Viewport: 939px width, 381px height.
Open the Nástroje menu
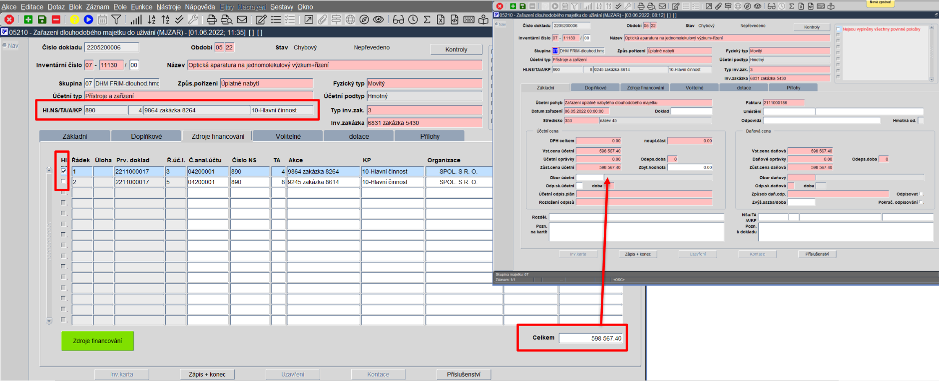168,6
